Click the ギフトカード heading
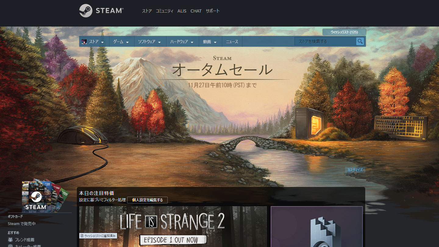Viewport: 439px width, 247px height. click(15, 217)
